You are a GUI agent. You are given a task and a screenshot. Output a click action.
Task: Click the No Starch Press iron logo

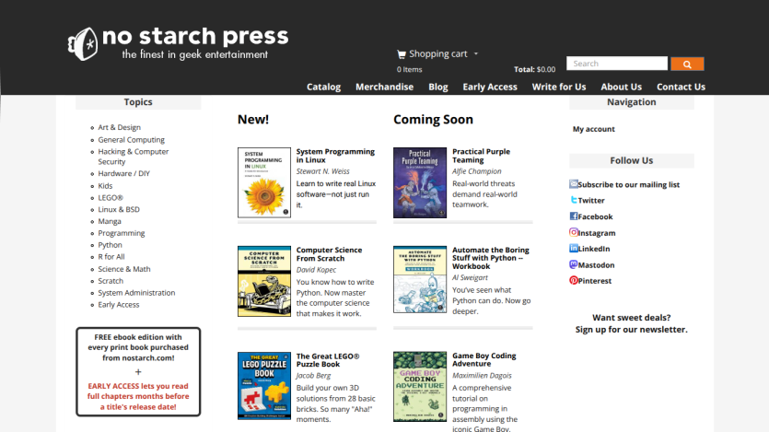(82, 44)
